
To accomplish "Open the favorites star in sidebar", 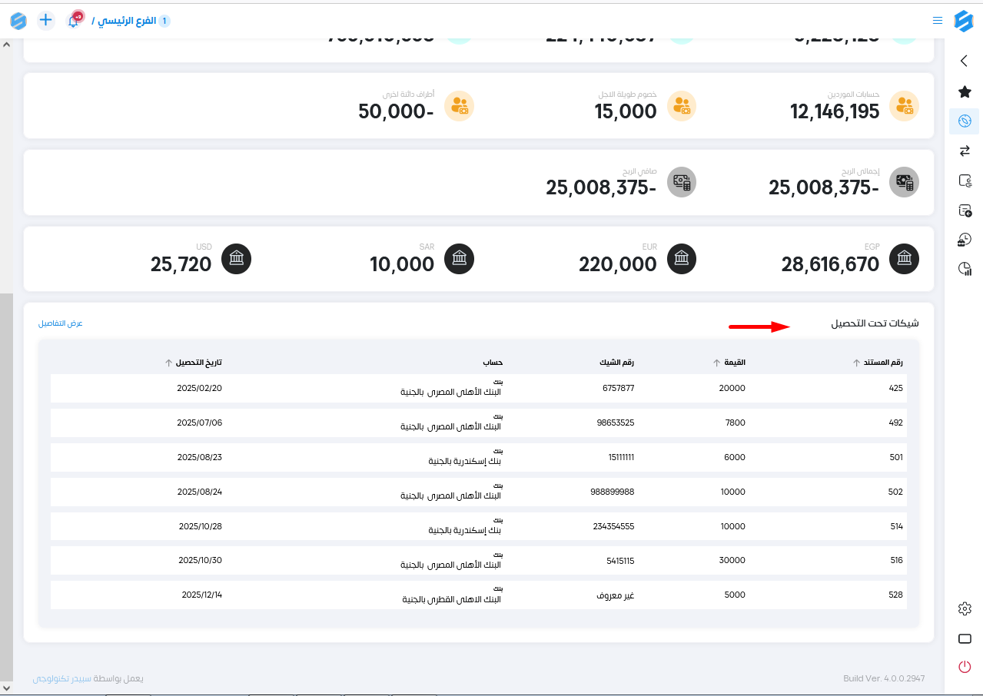I will click(965, 91).
